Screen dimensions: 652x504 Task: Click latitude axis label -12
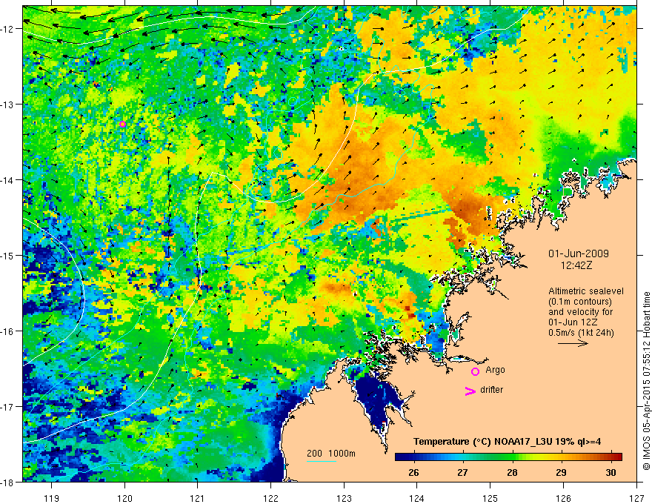[x=8, y=29]
